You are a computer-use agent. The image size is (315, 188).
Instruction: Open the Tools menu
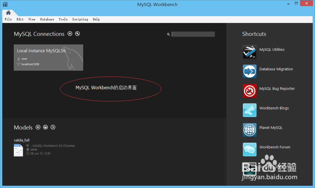[63, 19]
